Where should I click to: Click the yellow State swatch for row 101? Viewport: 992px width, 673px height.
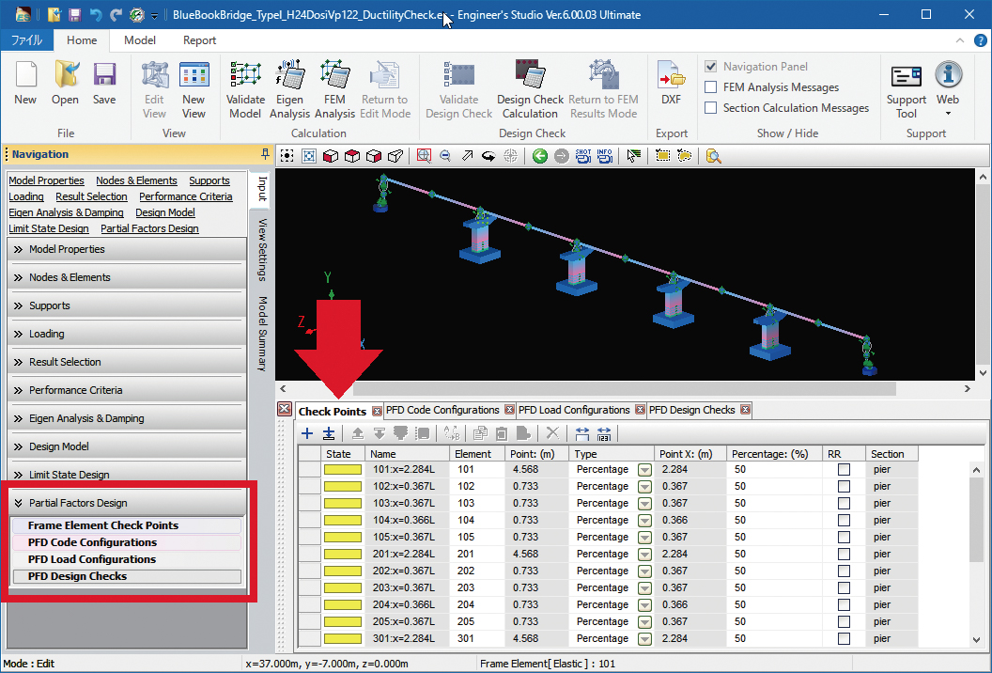(343, 469)
